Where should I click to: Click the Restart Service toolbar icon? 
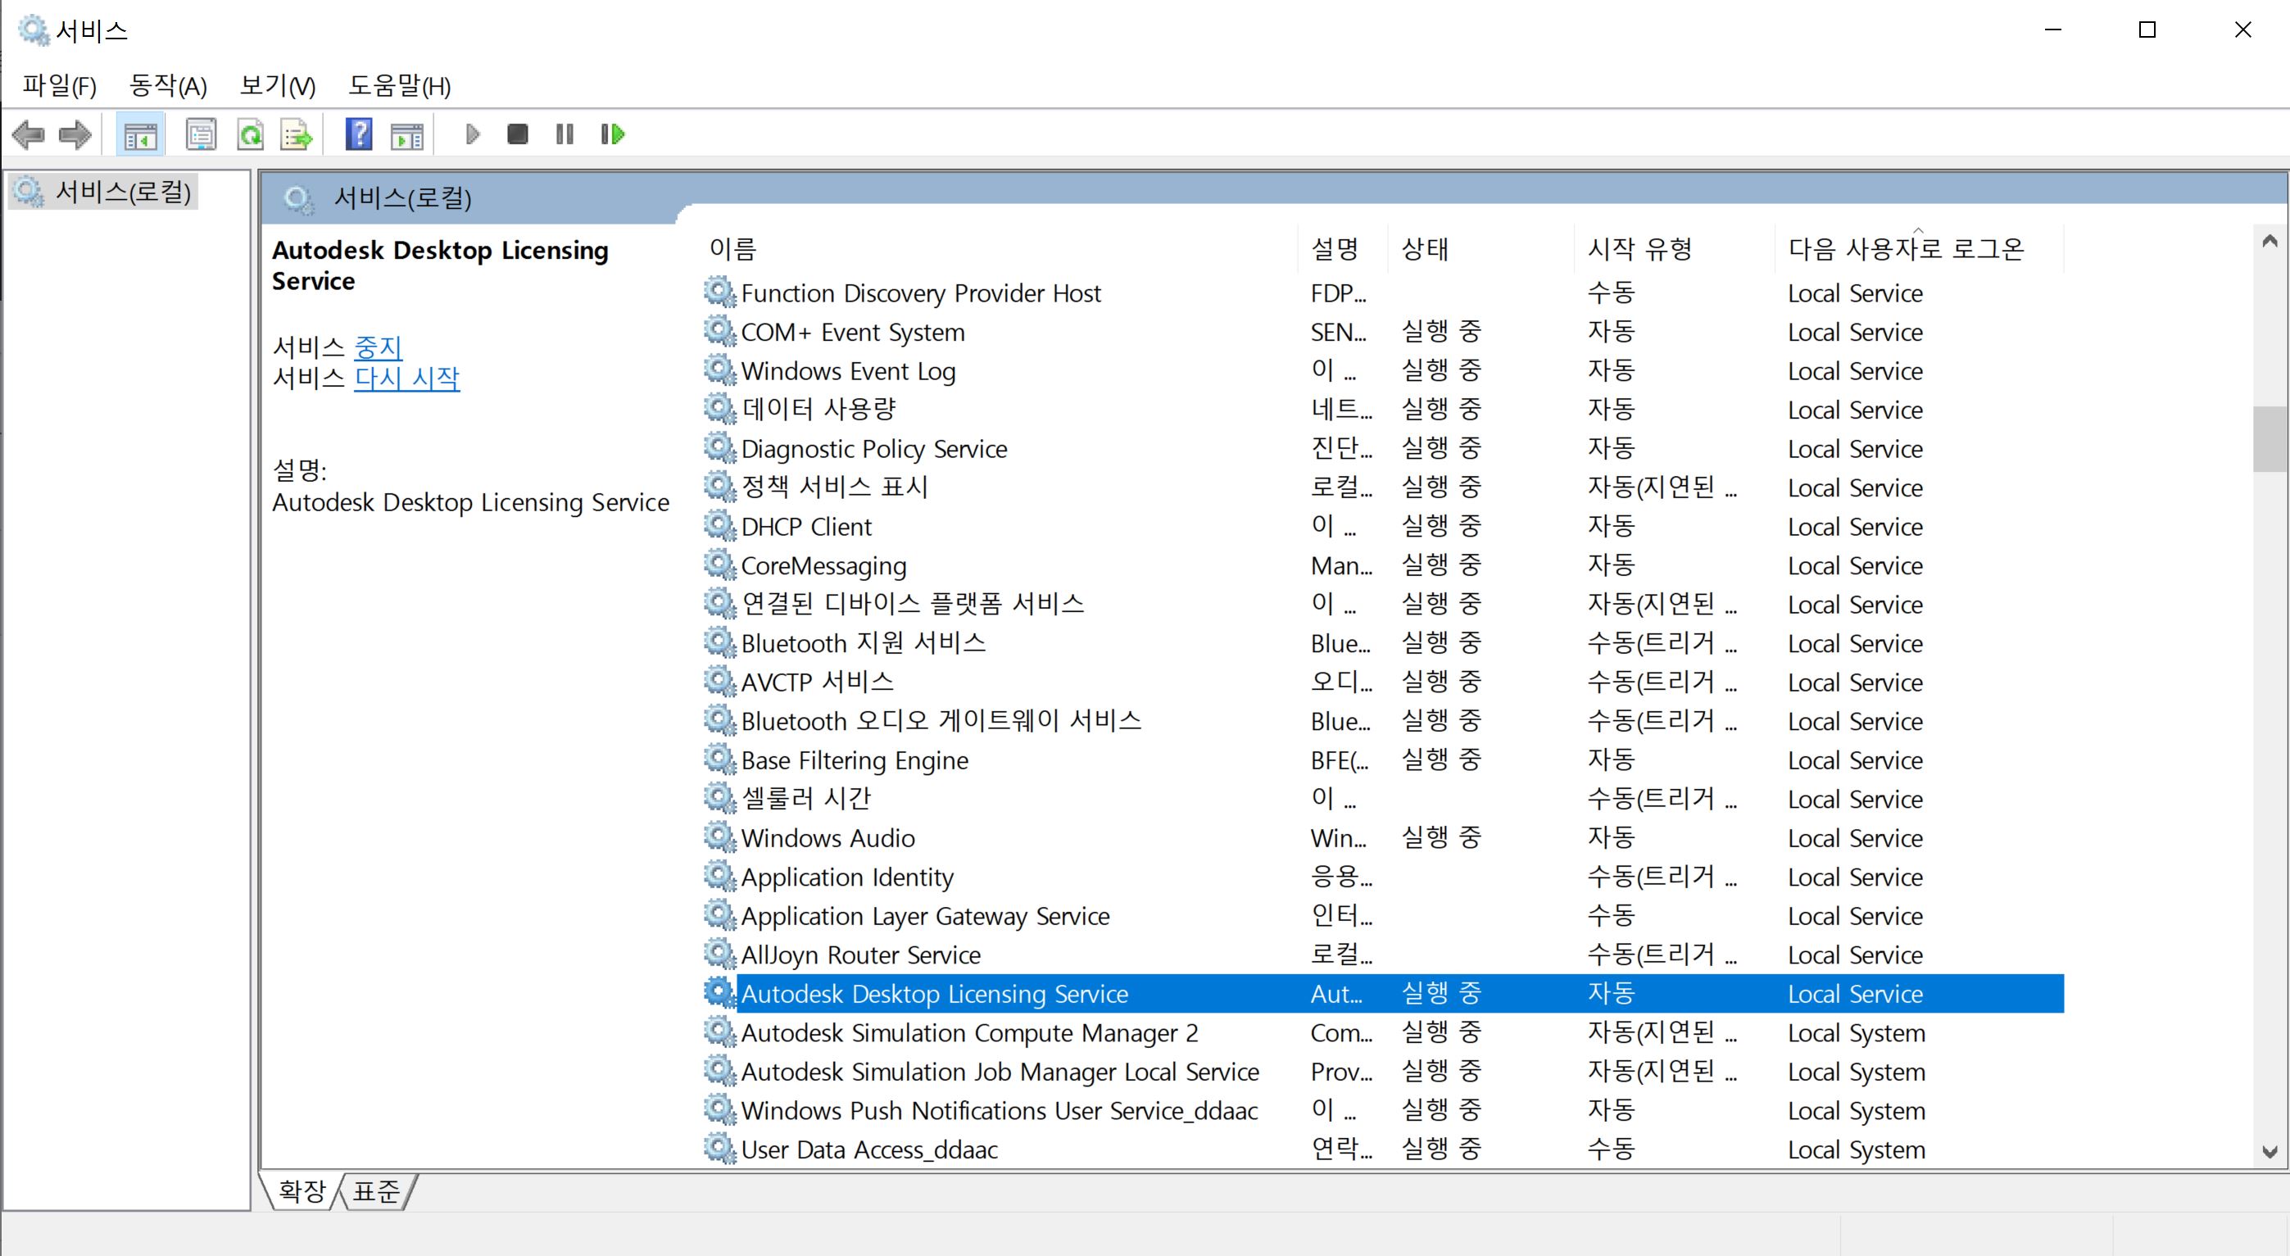(613, 134)
